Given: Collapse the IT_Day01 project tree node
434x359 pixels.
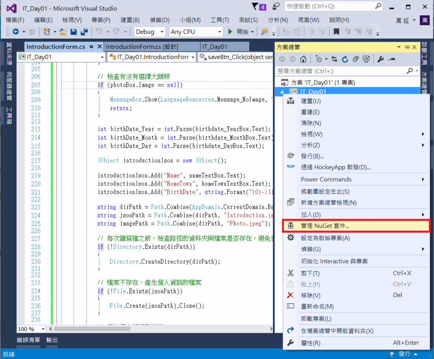Looking at the screenshot, I should tap(282, 92).
